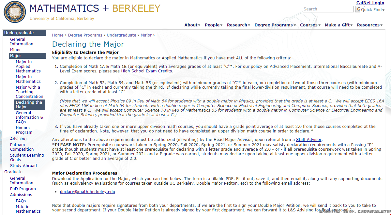This screenshot has height=215, width=391.
Task: Open the Courses dropdown menu
Action: coord(310,25)
